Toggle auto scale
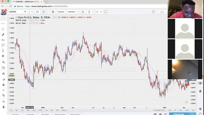204x115 pixels. pyautogui.click(x=187, y=110)
